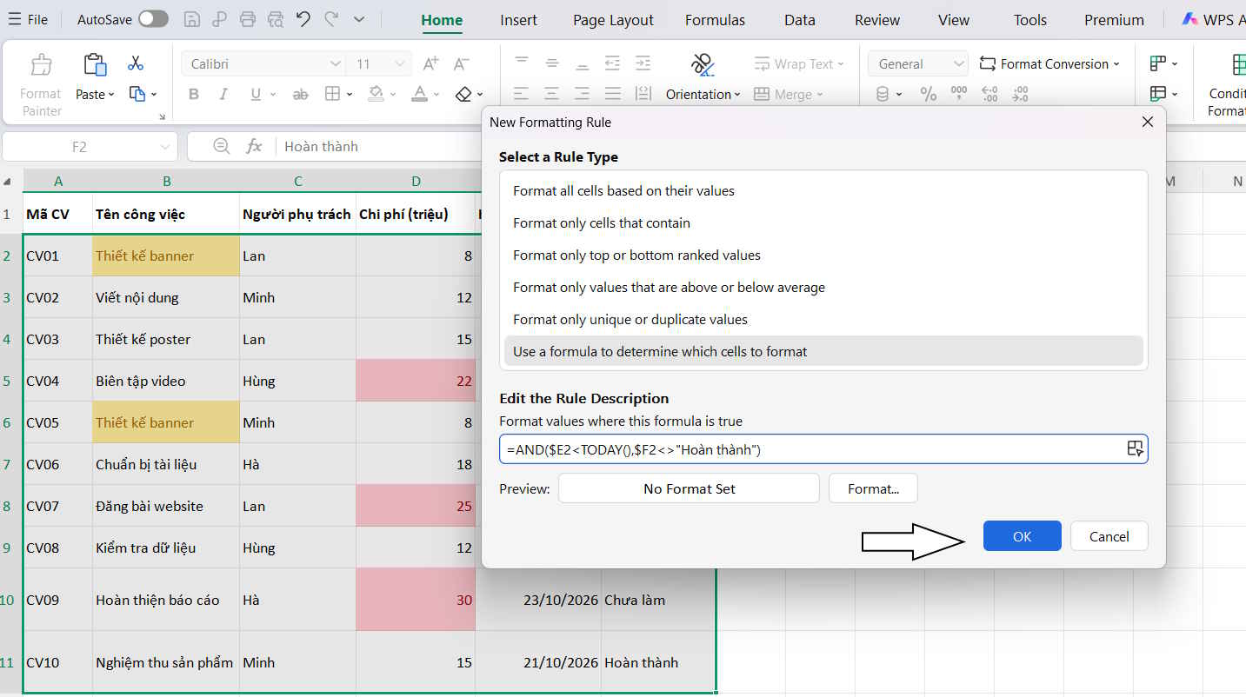Click the Paste clipboard icon
The height and width of the screenshot is (697, 1246).
(x=94, y=65)
